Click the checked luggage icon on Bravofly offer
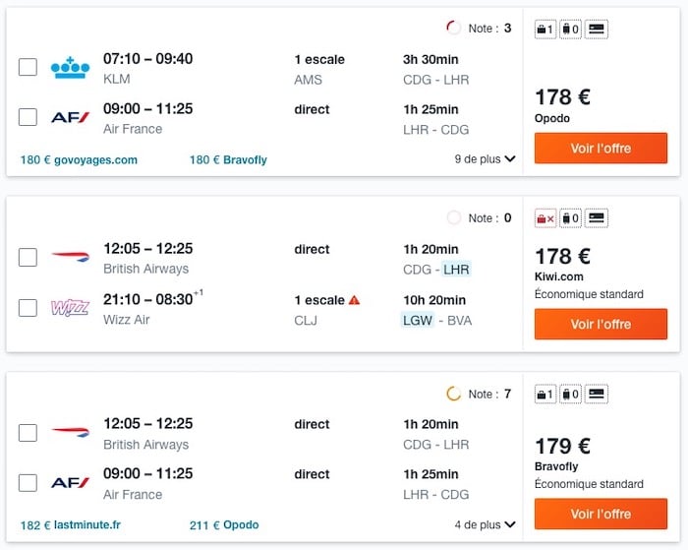Image resolution: width=688 pixels, height=550 pixels. [570, 394]
